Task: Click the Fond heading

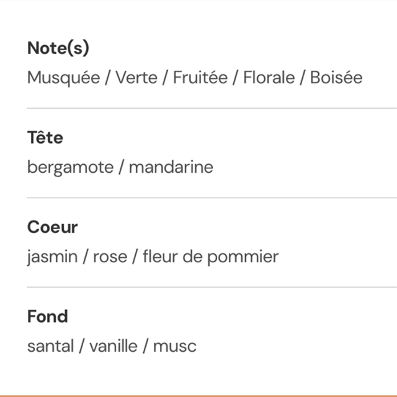Action: tap(48, 316)
